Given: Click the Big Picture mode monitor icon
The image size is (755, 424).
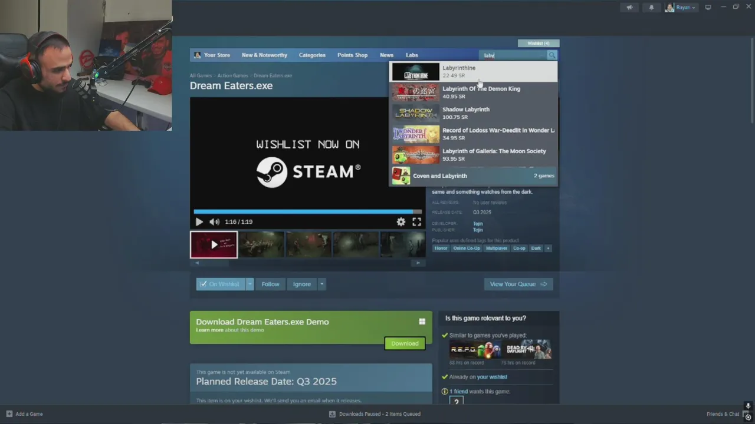Looking at the screenshot, I should tap(708, 7).
